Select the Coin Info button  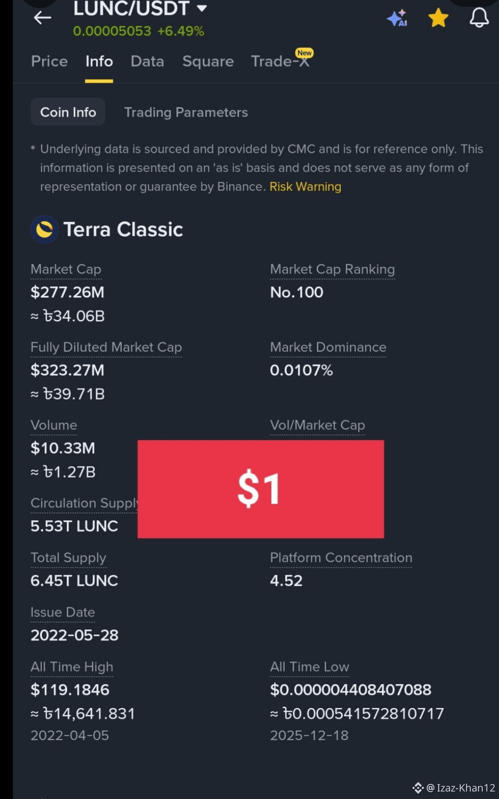pos(68,112)
